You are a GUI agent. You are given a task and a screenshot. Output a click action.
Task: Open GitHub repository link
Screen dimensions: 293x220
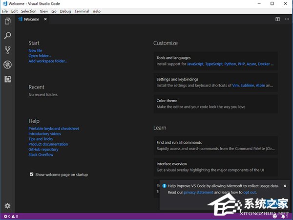click(x=43, y=150)
